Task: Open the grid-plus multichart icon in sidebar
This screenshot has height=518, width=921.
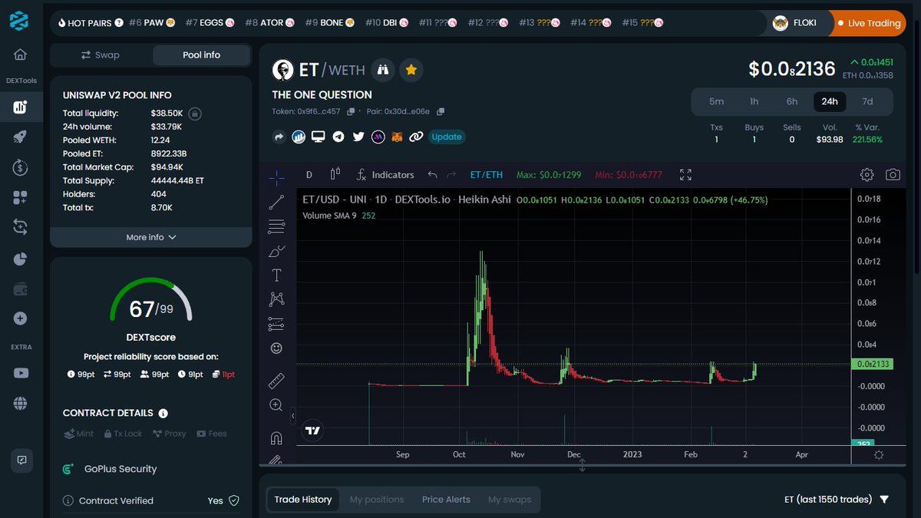Action: (x=20, y=197)
